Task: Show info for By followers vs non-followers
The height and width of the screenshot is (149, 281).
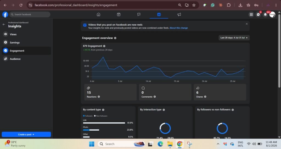Action: click(x=233, y=110)
